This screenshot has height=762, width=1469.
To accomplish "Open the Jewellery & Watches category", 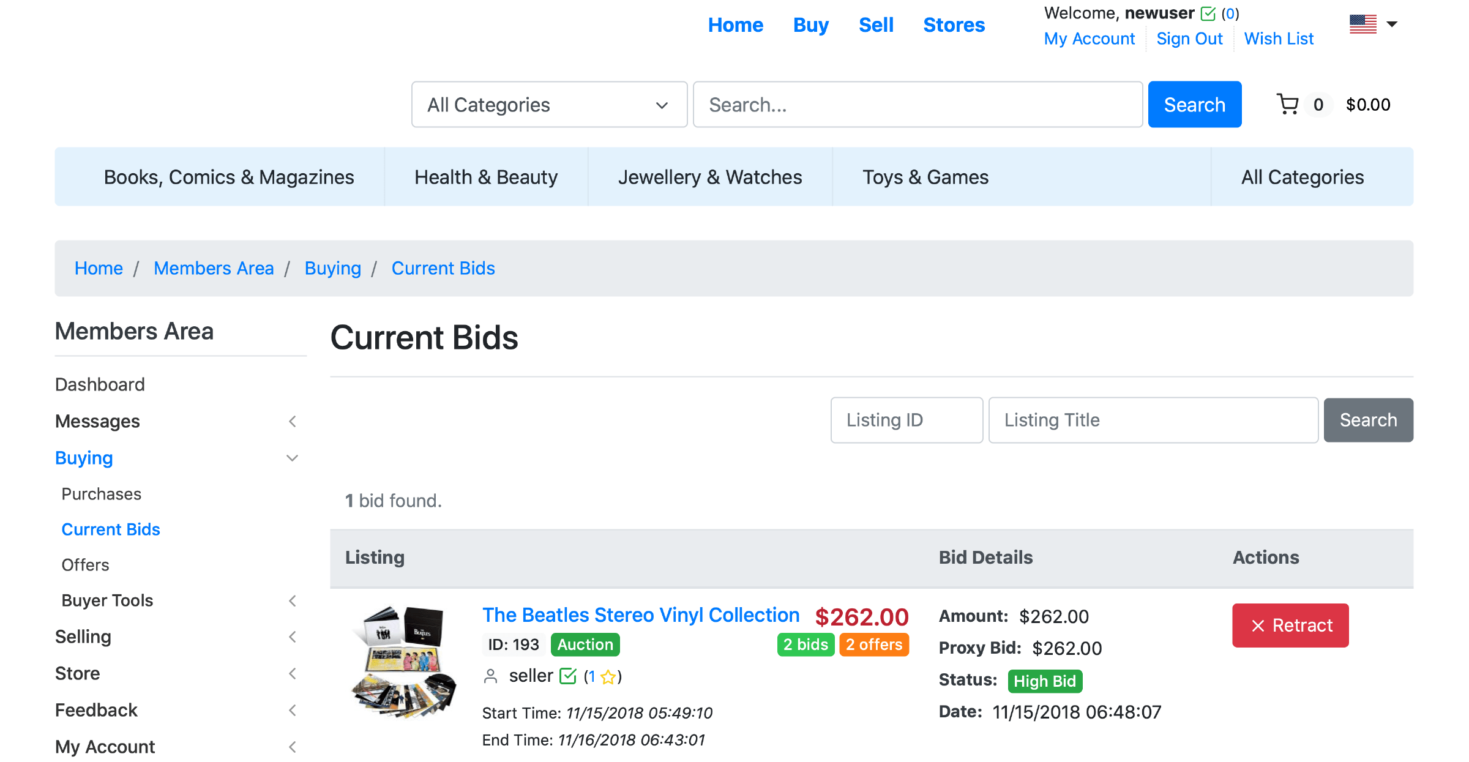I will [709, 177].
